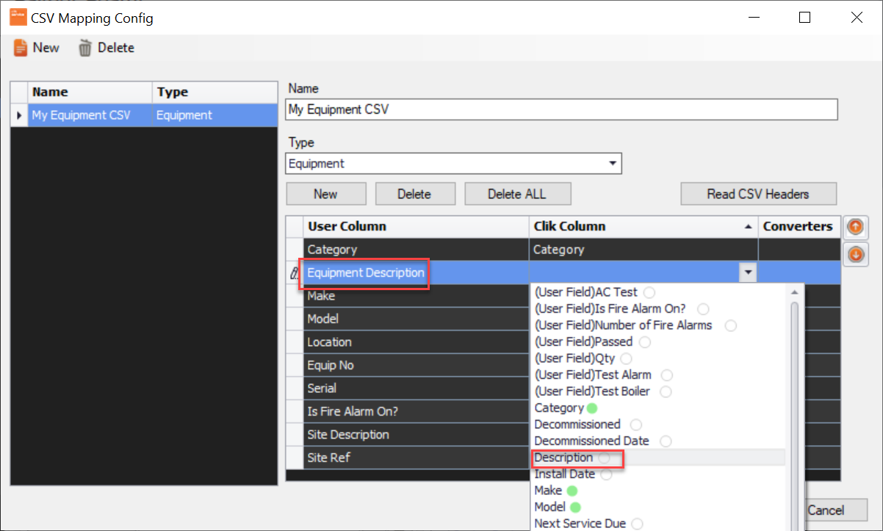Move row up with orange up arrow
The height and width of the screenshot is (531, 883).
point(854,226)
